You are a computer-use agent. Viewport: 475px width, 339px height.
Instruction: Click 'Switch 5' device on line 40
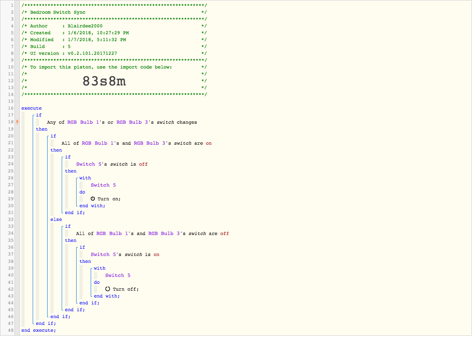click(x=118, y=275)
